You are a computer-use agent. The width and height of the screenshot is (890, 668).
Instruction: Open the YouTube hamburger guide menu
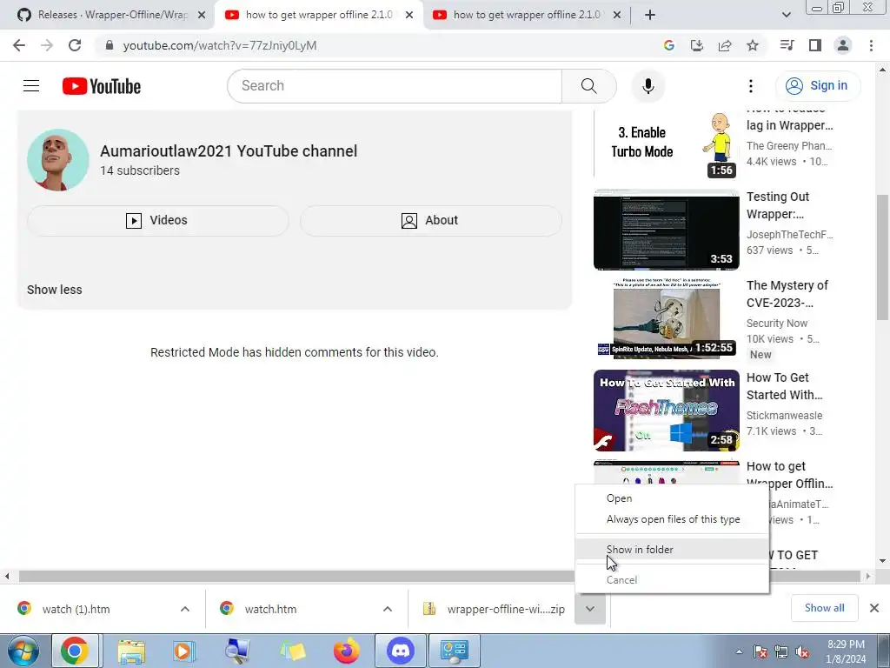pyautogui.click(x=31, y=86)
